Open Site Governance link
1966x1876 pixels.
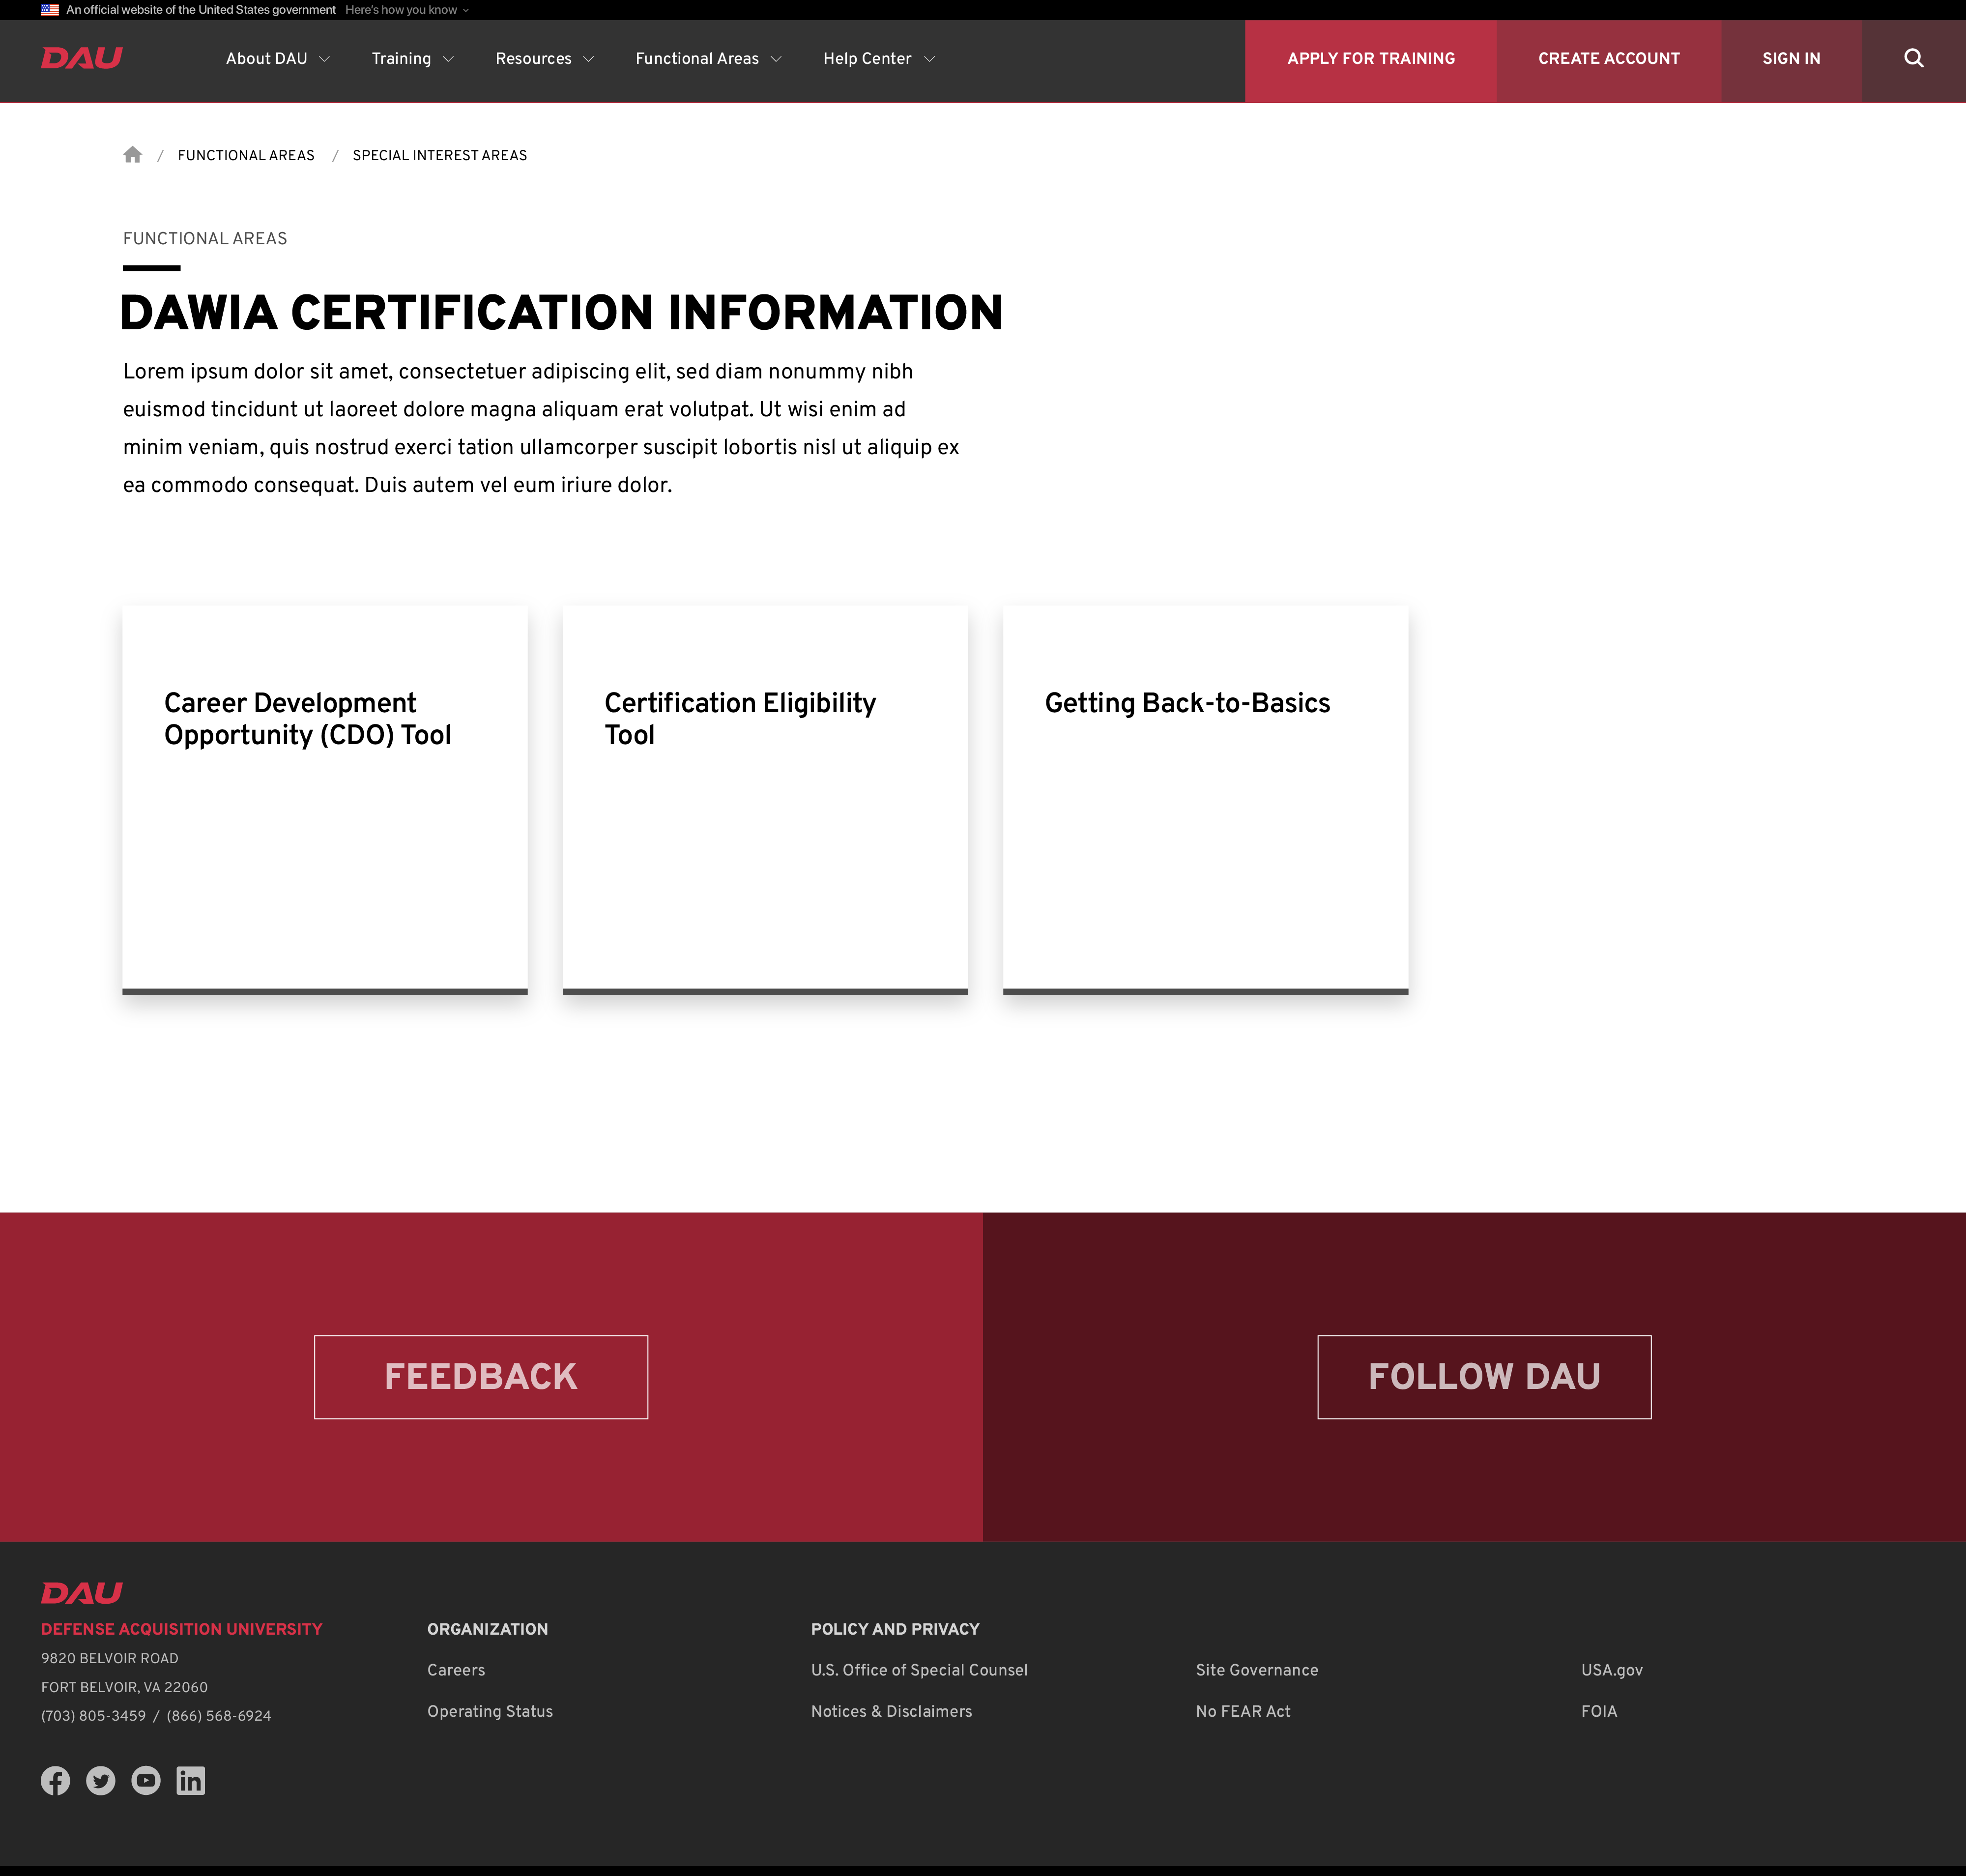1257,1670
